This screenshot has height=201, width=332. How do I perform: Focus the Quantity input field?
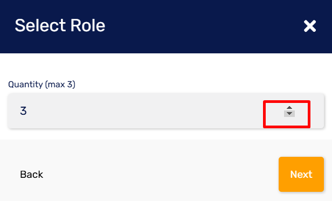coord(166,111)
